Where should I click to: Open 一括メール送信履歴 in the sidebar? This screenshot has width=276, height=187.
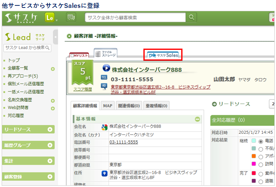coord(26,92)
